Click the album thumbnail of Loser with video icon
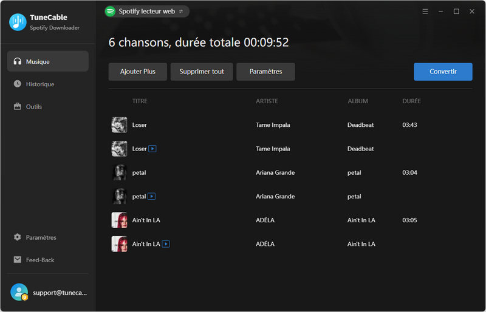This screenshot has height=312, width=486. (119, 149)
